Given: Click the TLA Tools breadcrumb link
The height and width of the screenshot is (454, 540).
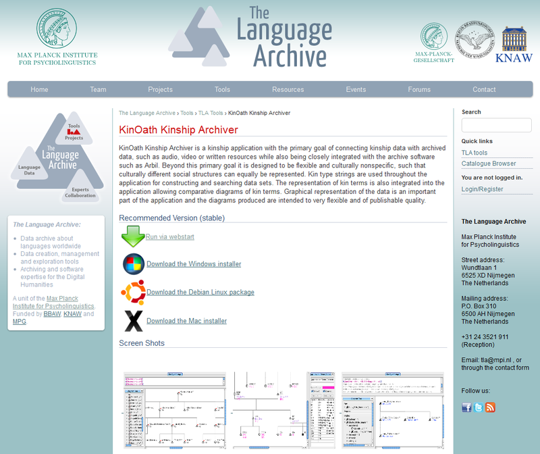Looking at the screenshot, I should 211,113.
